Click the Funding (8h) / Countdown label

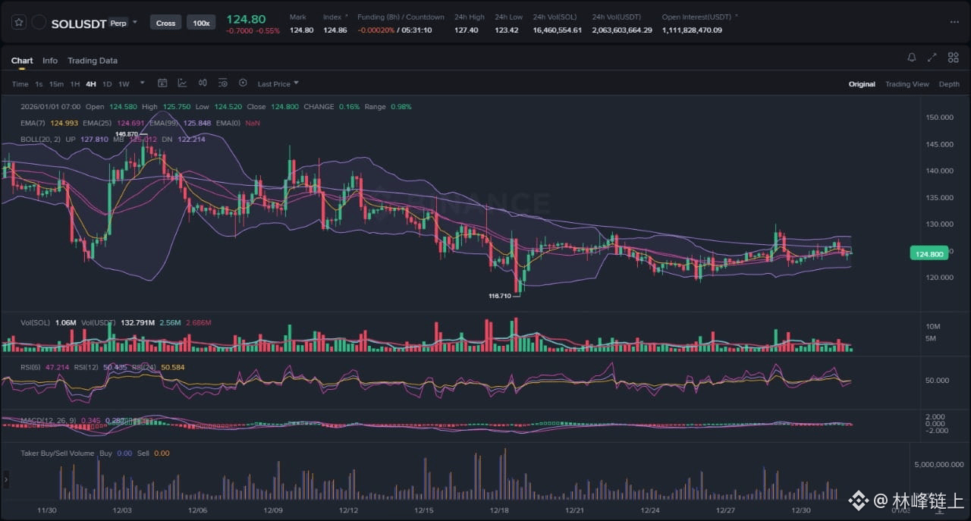click(x=401, y=17)
